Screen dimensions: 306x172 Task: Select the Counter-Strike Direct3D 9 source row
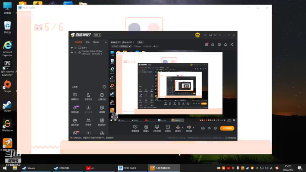click(x=89, y=52)
